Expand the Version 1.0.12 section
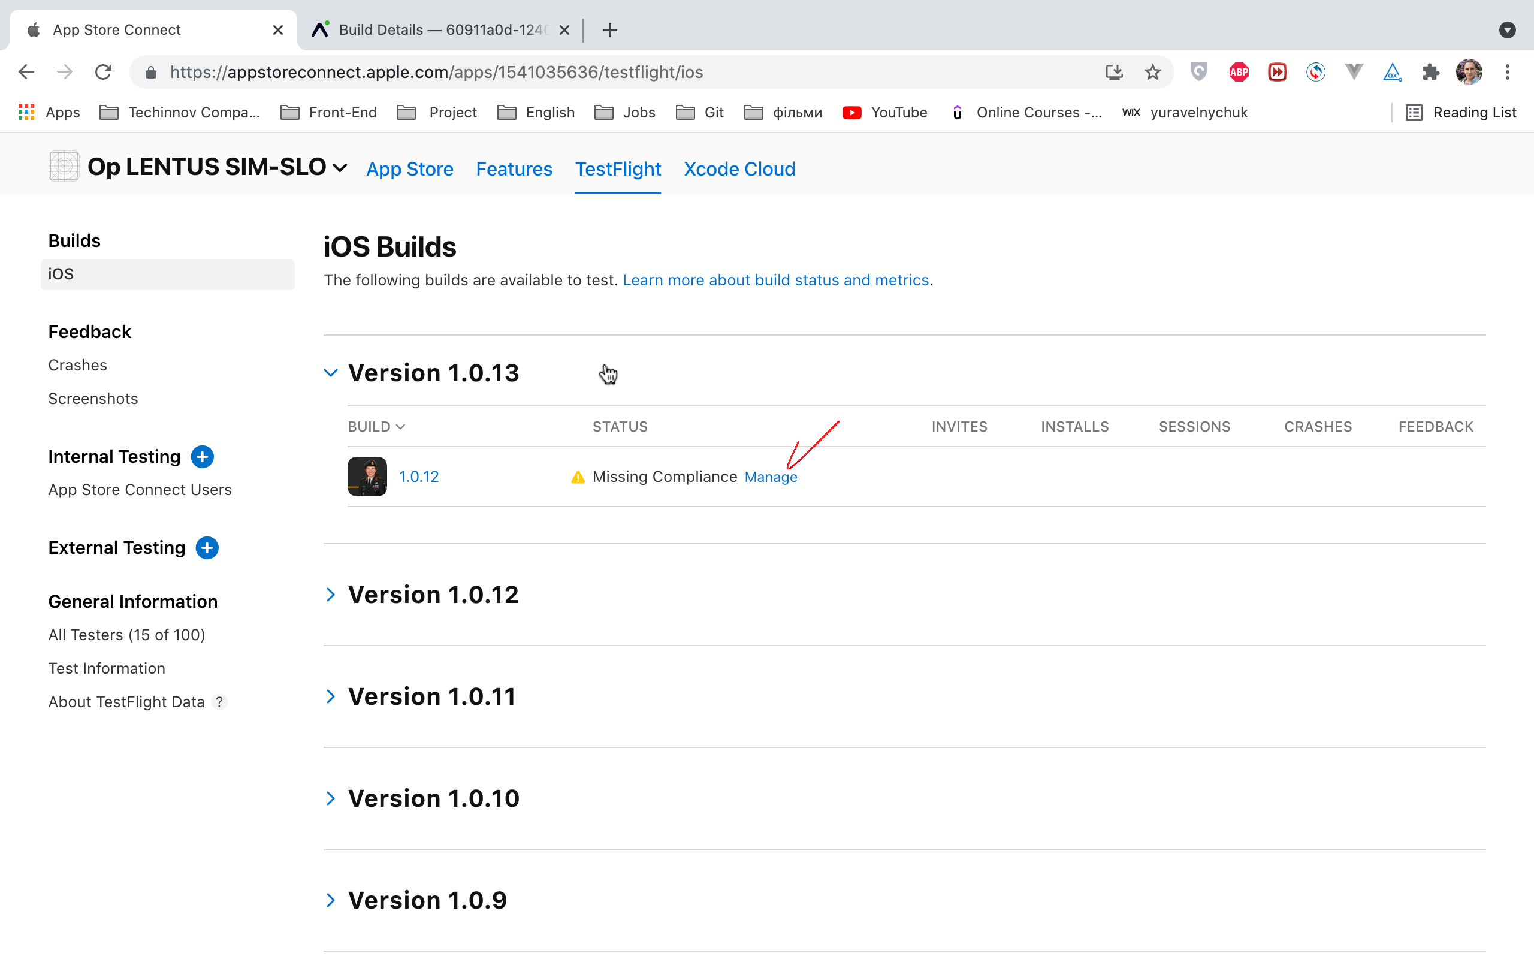This screenshot has height=959, width=1534. 331,595
